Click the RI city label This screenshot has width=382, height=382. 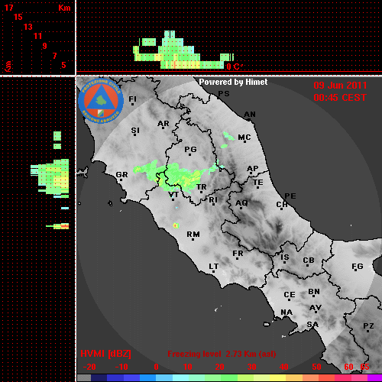(213, 200)
